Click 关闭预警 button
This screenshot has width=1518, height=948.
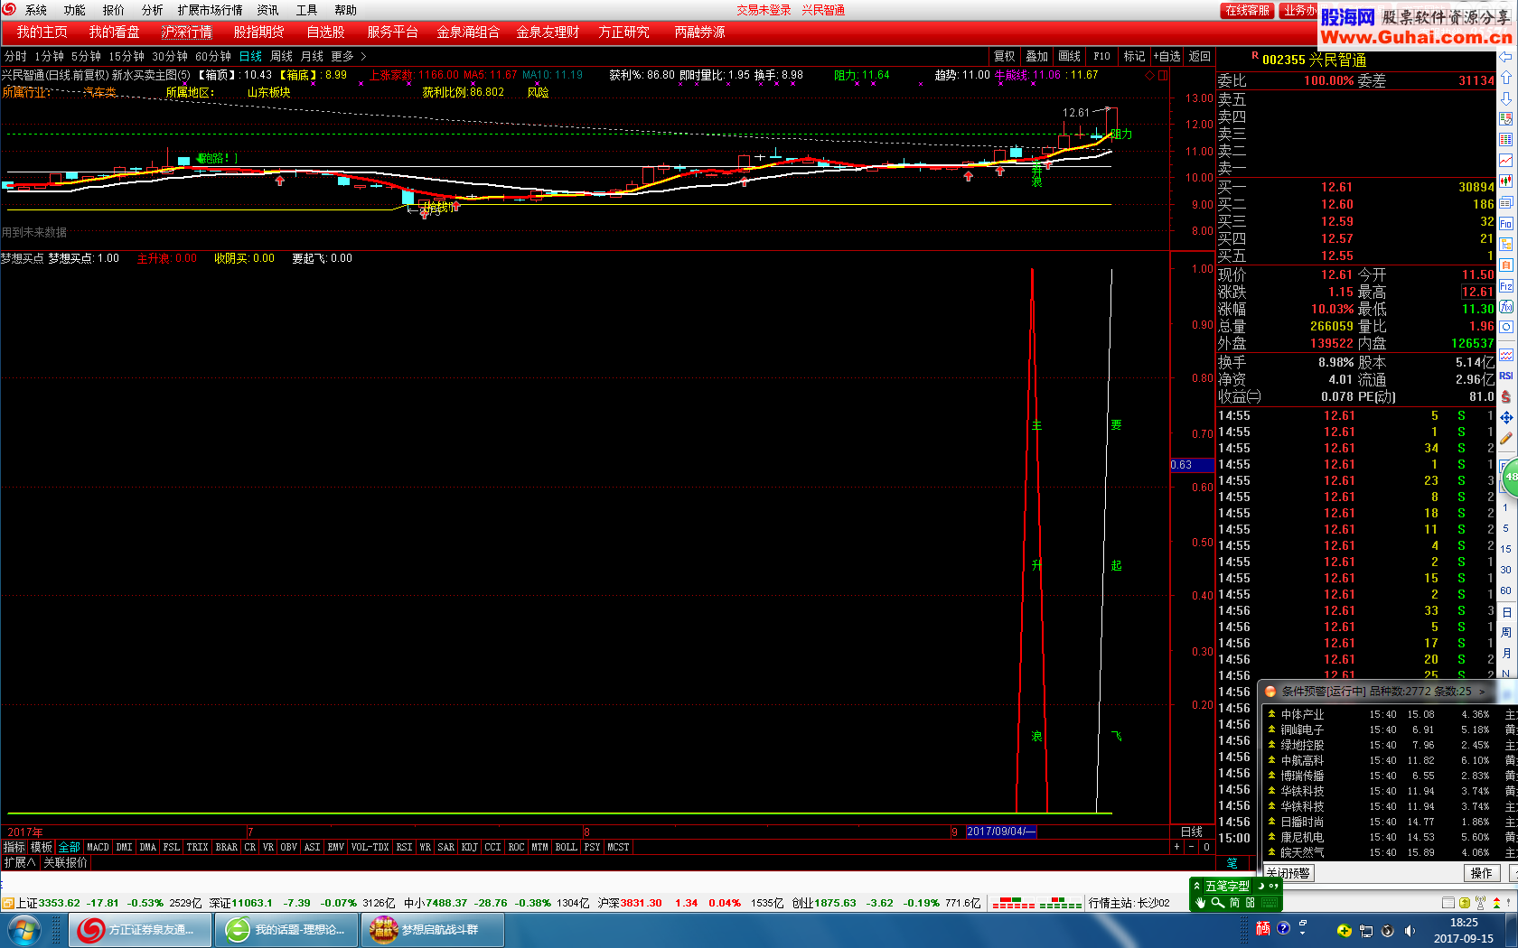[1288, 873]
